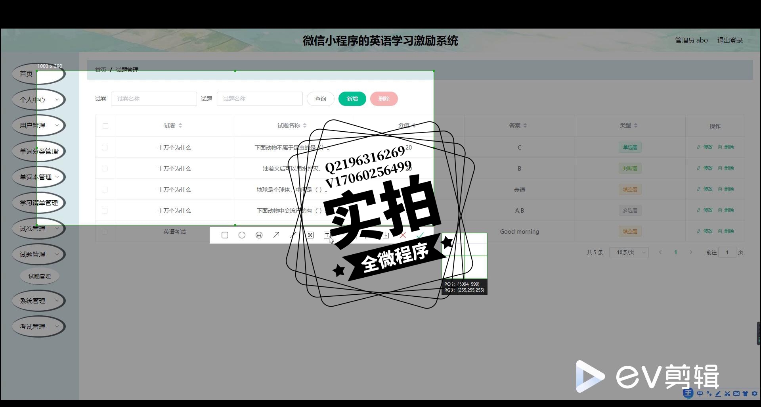Click 退出登录 to log out
The height and width of the screenshot is (407, 761).
[x=730, y=40]
